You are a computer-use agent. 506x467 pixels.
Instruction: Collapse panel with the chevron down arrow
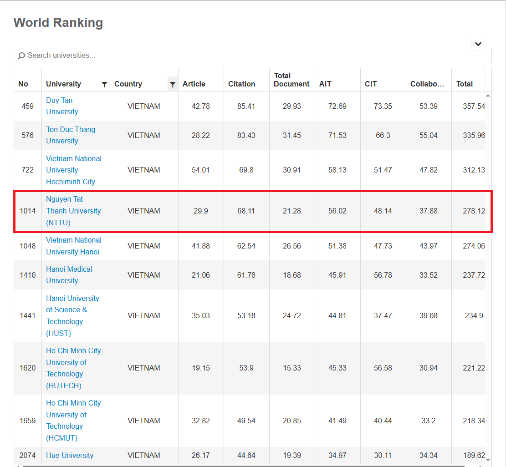coord(478,44)
